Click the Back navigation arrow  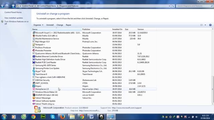point(2,6)
